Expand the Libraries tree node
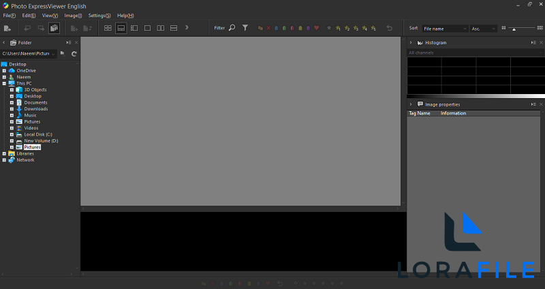545x289 pixels. pos(4,154)
